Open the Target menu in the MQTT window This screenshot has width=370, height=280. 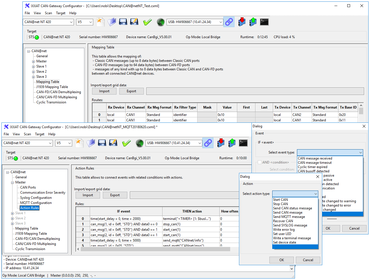click(x=40, y=134)
